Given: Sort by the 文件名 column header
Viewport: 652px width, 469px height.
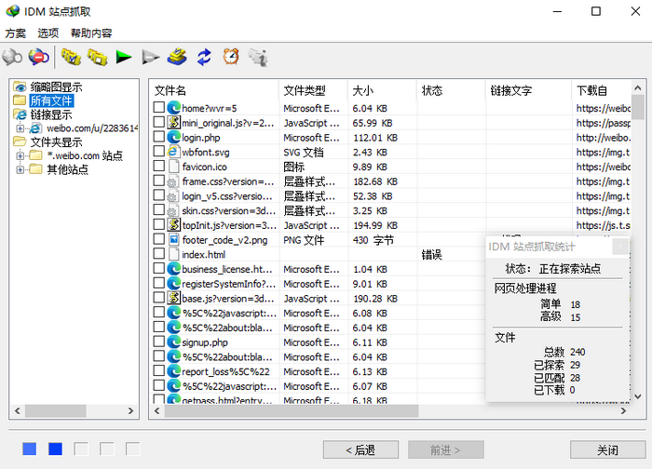Looking at the screenshot, I should click(213, 90).
